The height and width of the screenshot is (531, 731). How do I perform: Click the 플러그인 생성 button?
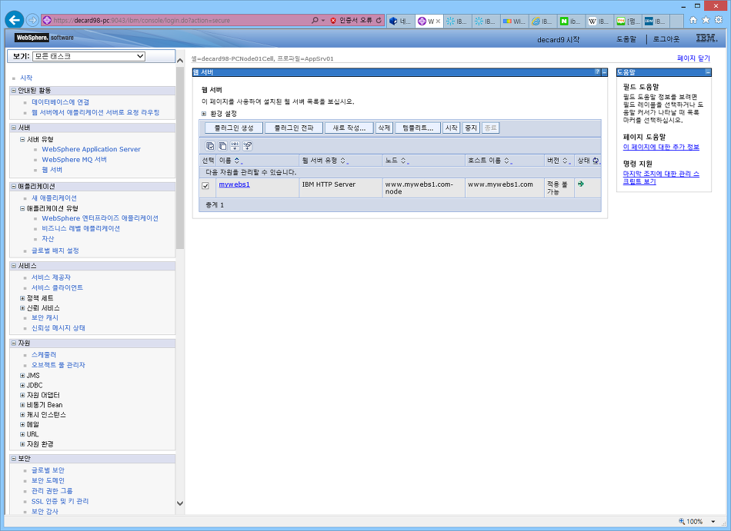coord(234,128)
